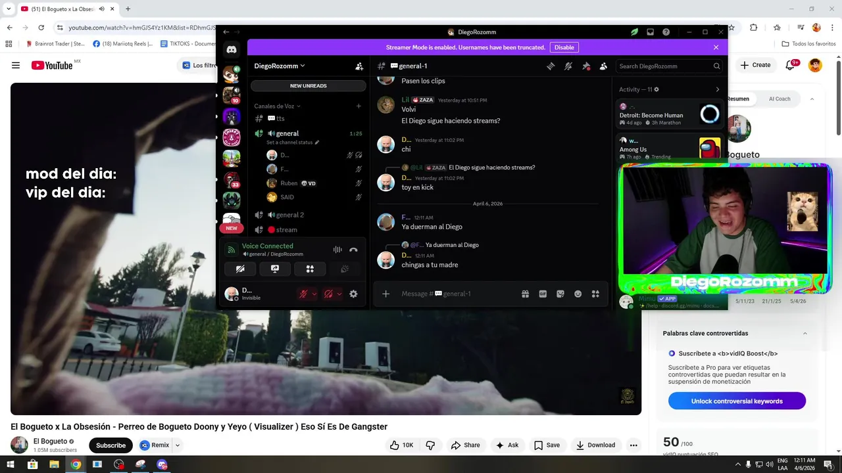Subscribe to El Bogueto channel
842x473 pixels.
click(x=111, y=445)
